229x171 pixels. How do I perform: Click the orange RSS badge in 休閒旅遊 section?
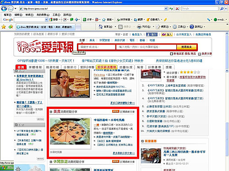click(x=115, y=161)
